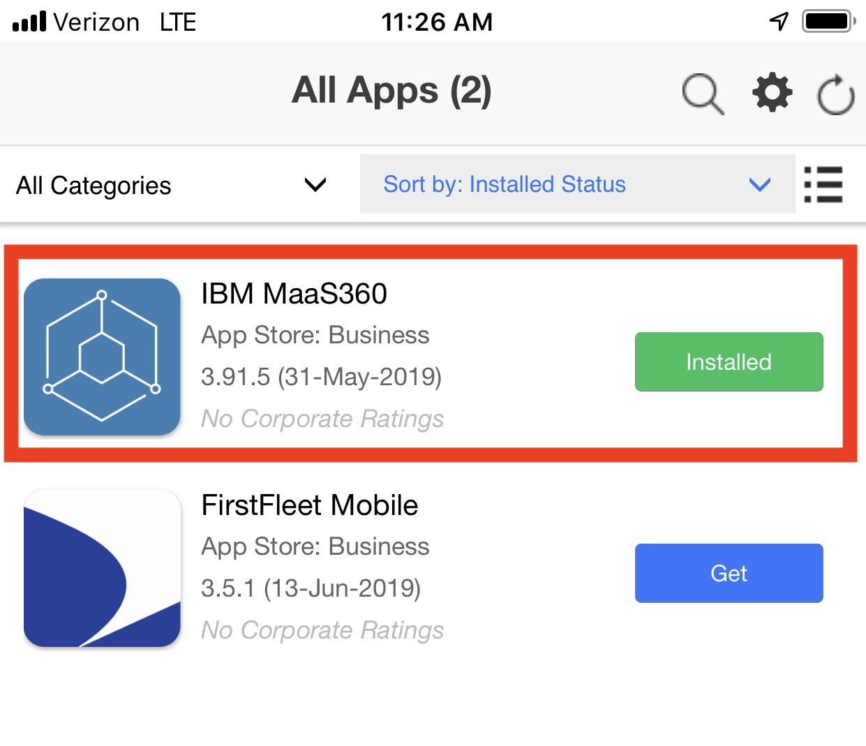
Task: Click the blue chevron on the sort selector
Action: click(x=759, y=184)
